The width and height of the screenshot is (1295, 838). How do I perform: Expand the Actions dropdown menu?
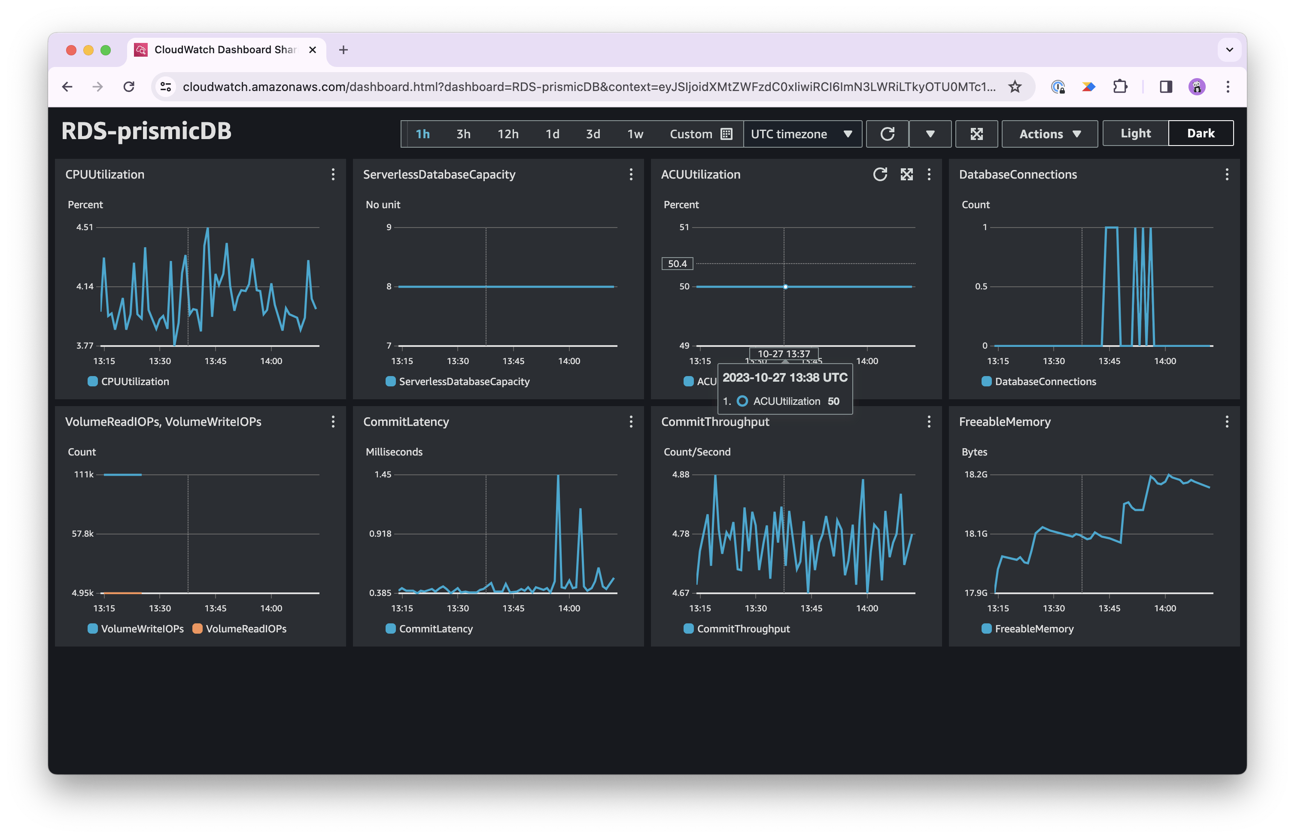coord(1049,134)
